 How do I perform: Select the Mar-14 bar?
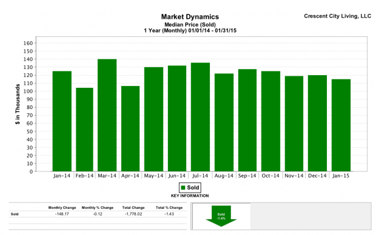point(107,115)
